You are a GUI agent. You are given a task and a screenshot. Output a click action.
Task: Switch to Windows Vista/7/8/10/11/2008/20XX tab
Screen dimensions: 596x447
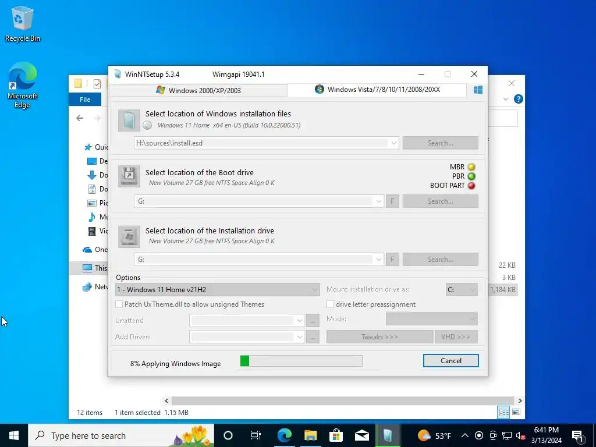point(377,90)
